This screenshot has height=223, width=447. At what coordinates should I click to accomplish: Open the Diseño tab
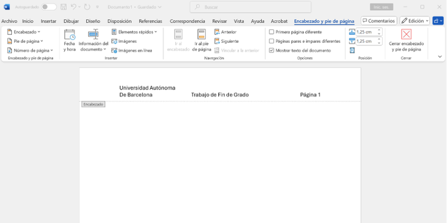coord(93,21)
